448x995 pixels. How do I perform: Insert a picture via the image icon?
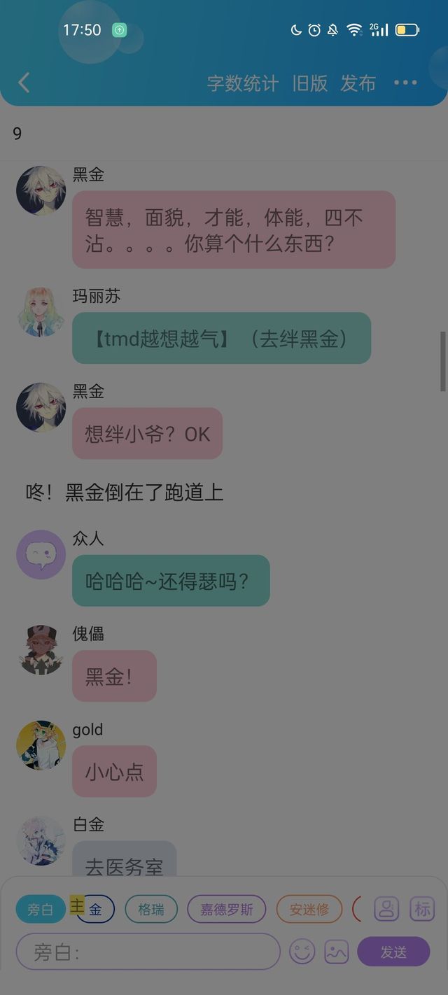[337, 952]
